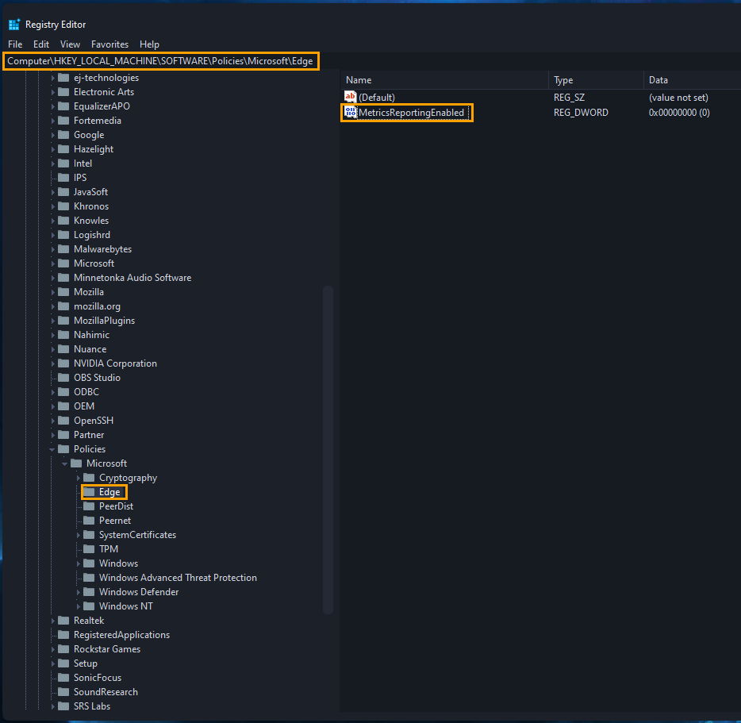741x723 pixels.
Task: Select the Intel folder icon
Action: [63, 163]
